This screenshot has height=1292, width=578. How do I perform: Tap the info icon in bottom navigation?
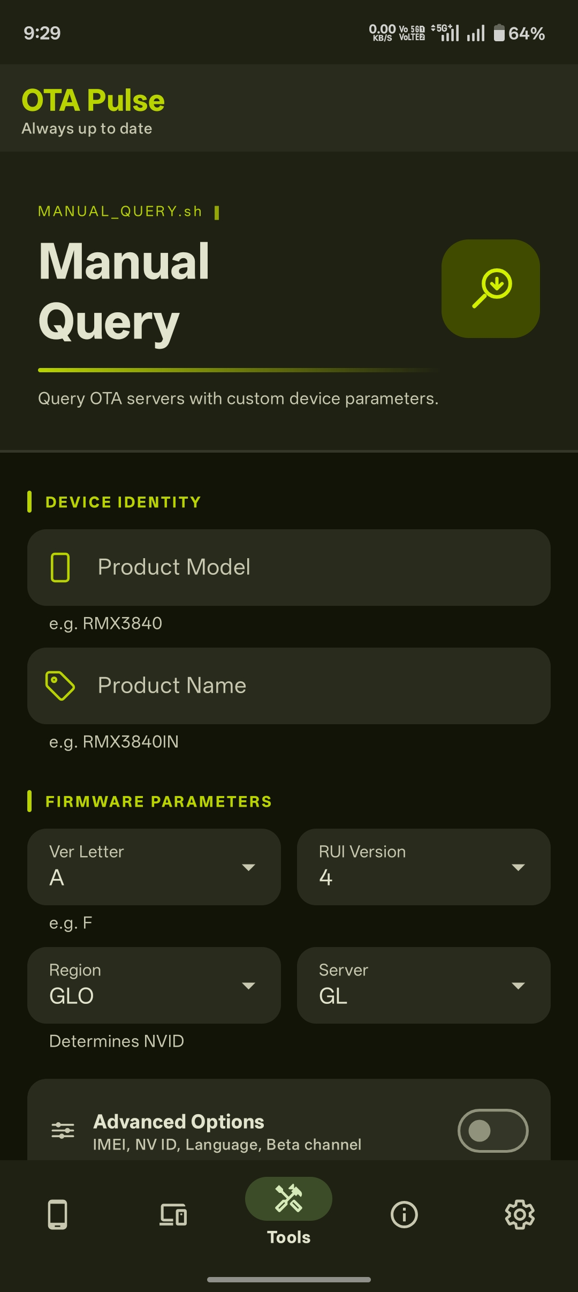coord(404,1215)
